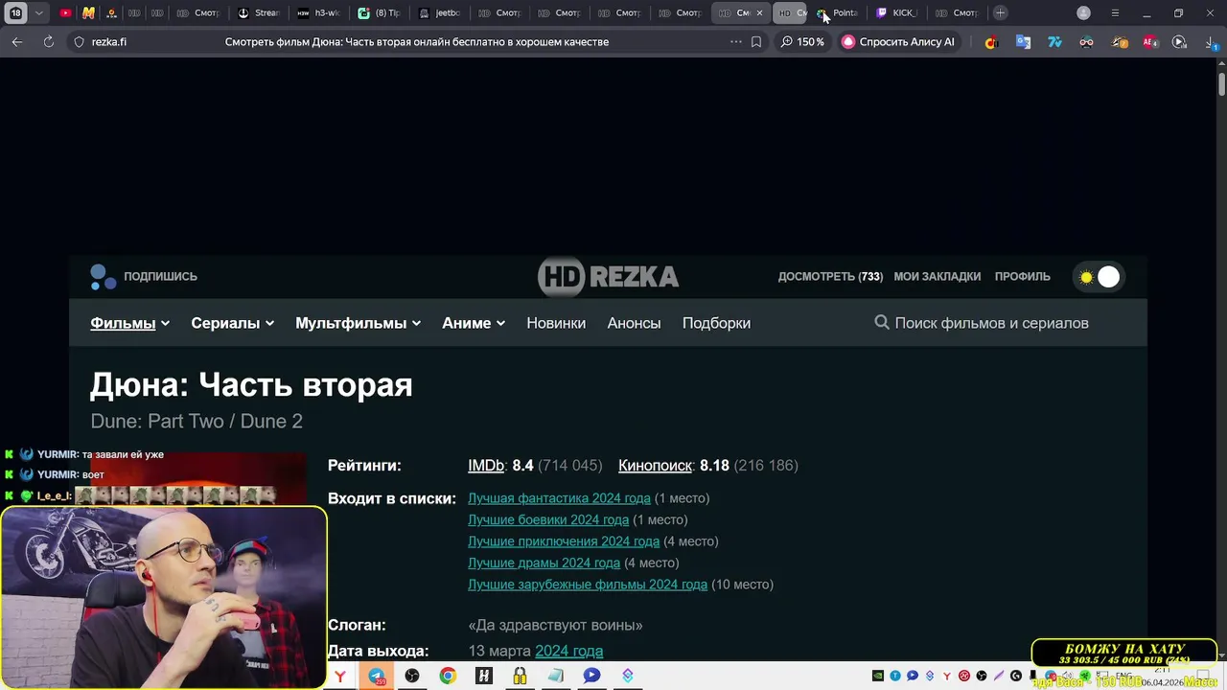
Task: Open the Анонсы section
Action: 634,324
